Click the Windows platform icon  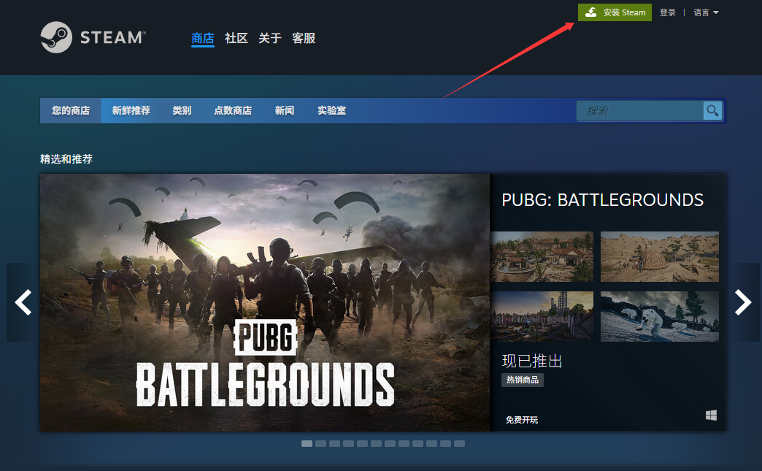point(711,415)
